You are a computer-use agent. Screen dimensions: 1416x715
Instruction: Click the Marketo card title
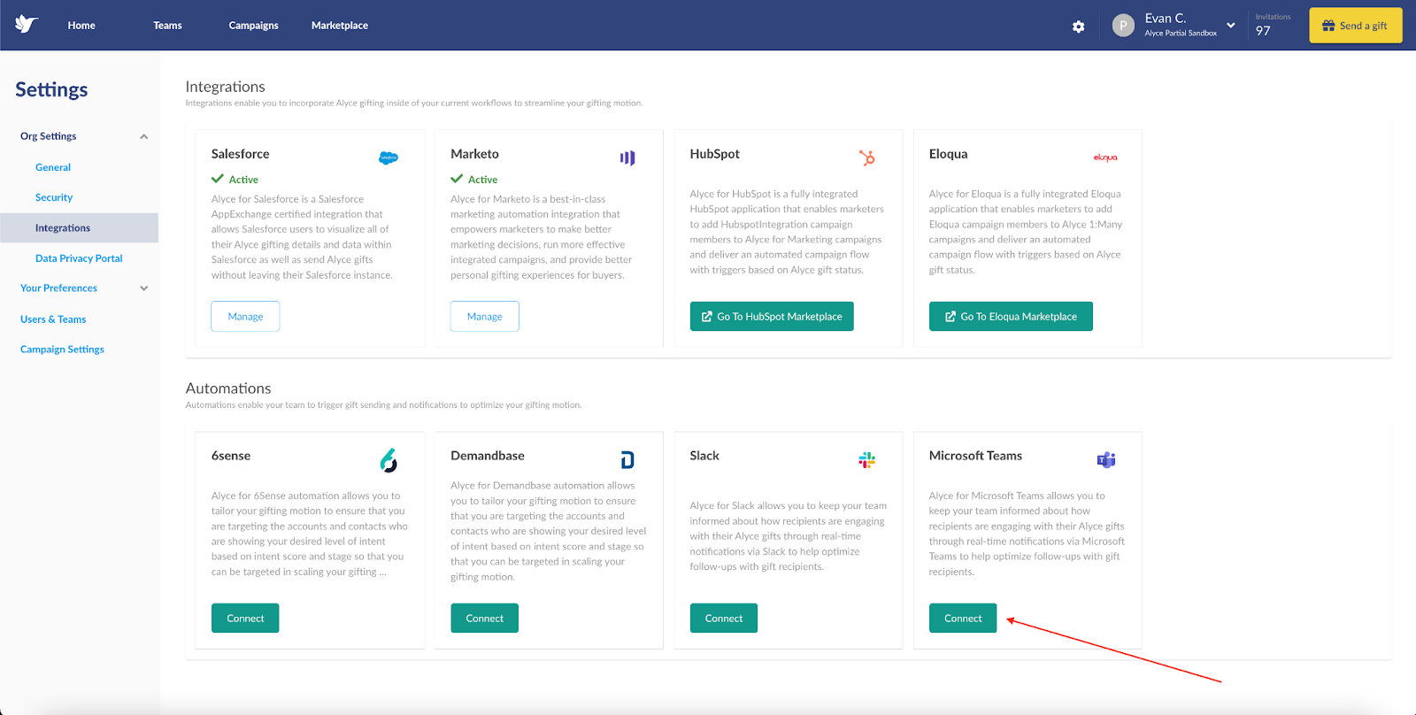tap(474, 154)
